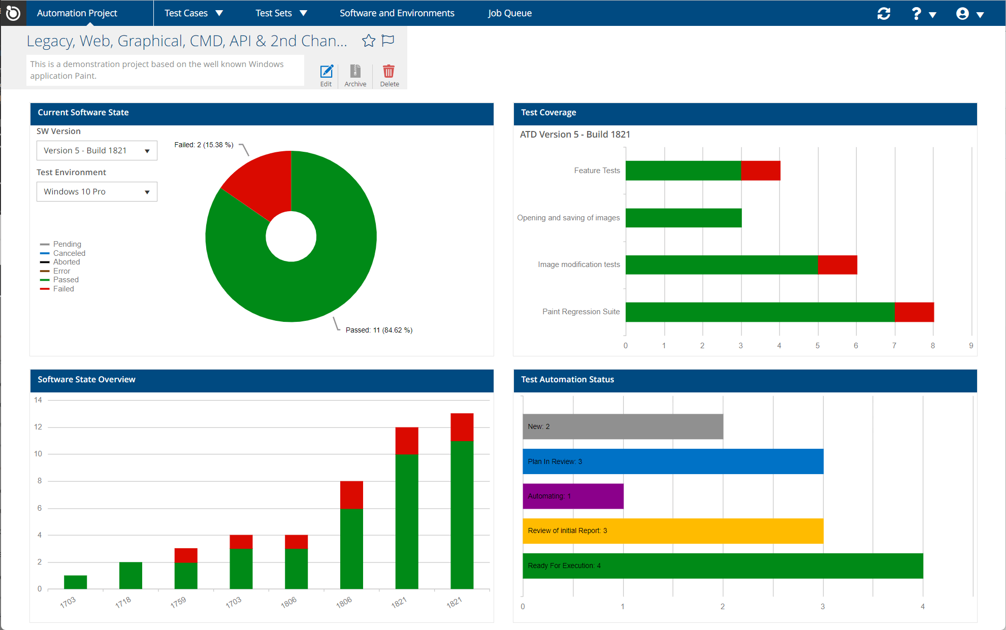Toggle the Pending legend entry
This screenshot has height=630, width=1006.
pos(67,244)
